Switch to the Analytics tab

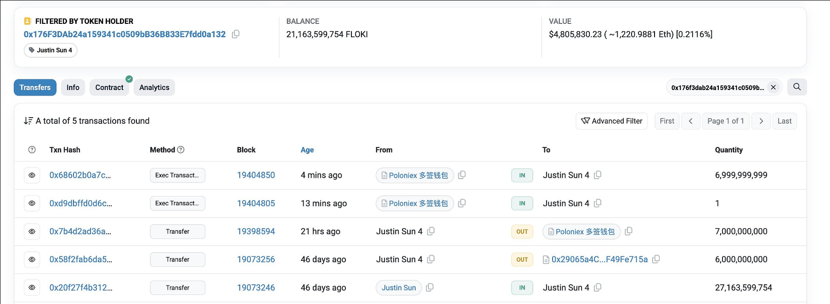point(154,87)
